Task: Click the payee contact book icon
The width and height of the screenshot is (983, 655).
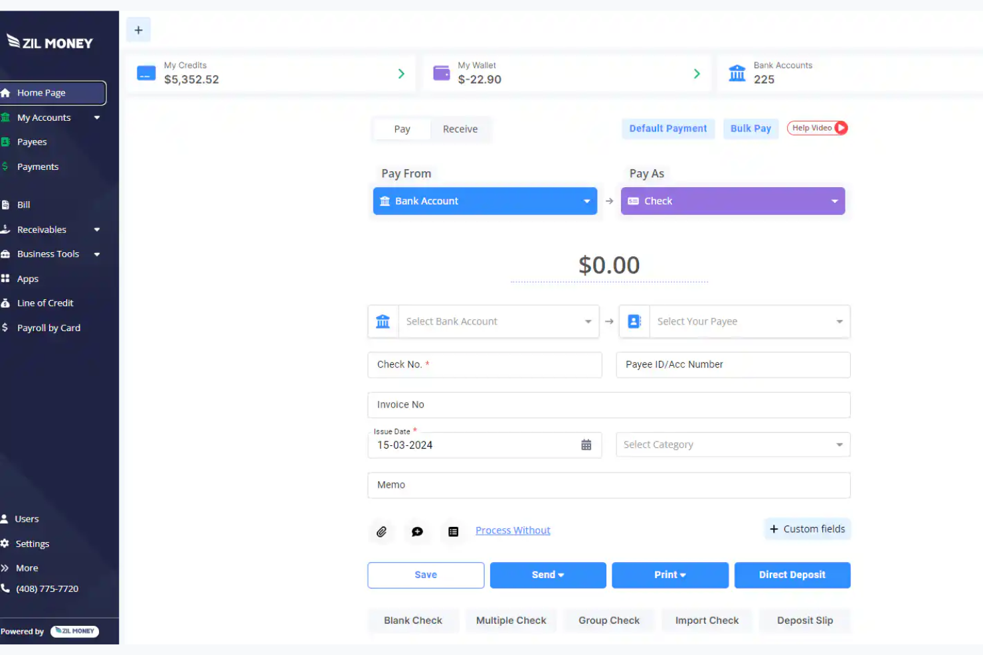Action: (634, 322)
